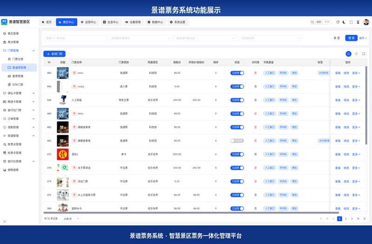
Task: Go to next page arrow in pagination
Action: click(352, 218)
